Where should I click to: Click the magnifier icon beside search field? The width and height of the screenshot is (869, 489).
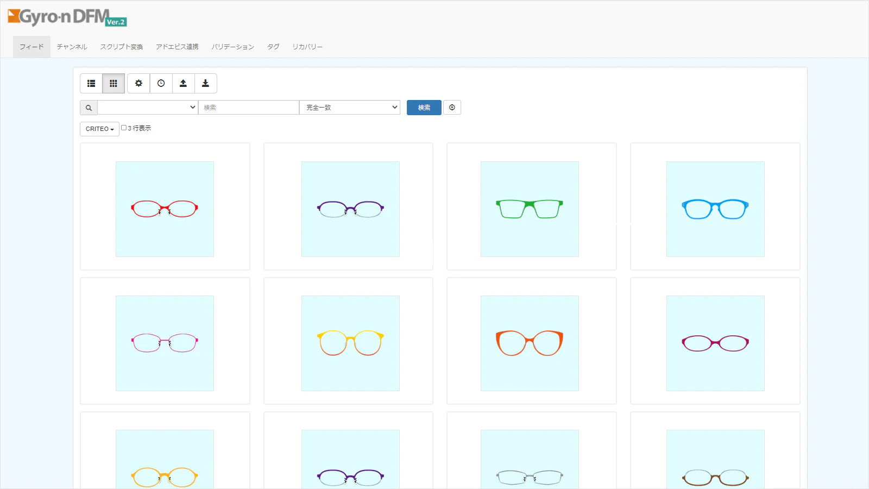(x=89, y=108)
